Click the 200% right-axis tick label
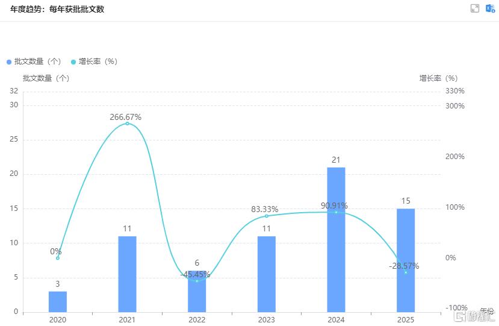499x326 pixels. [455, 157]
